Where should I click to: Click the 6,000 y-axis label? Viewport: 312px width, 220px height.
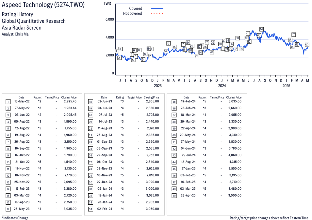(110, 20)
